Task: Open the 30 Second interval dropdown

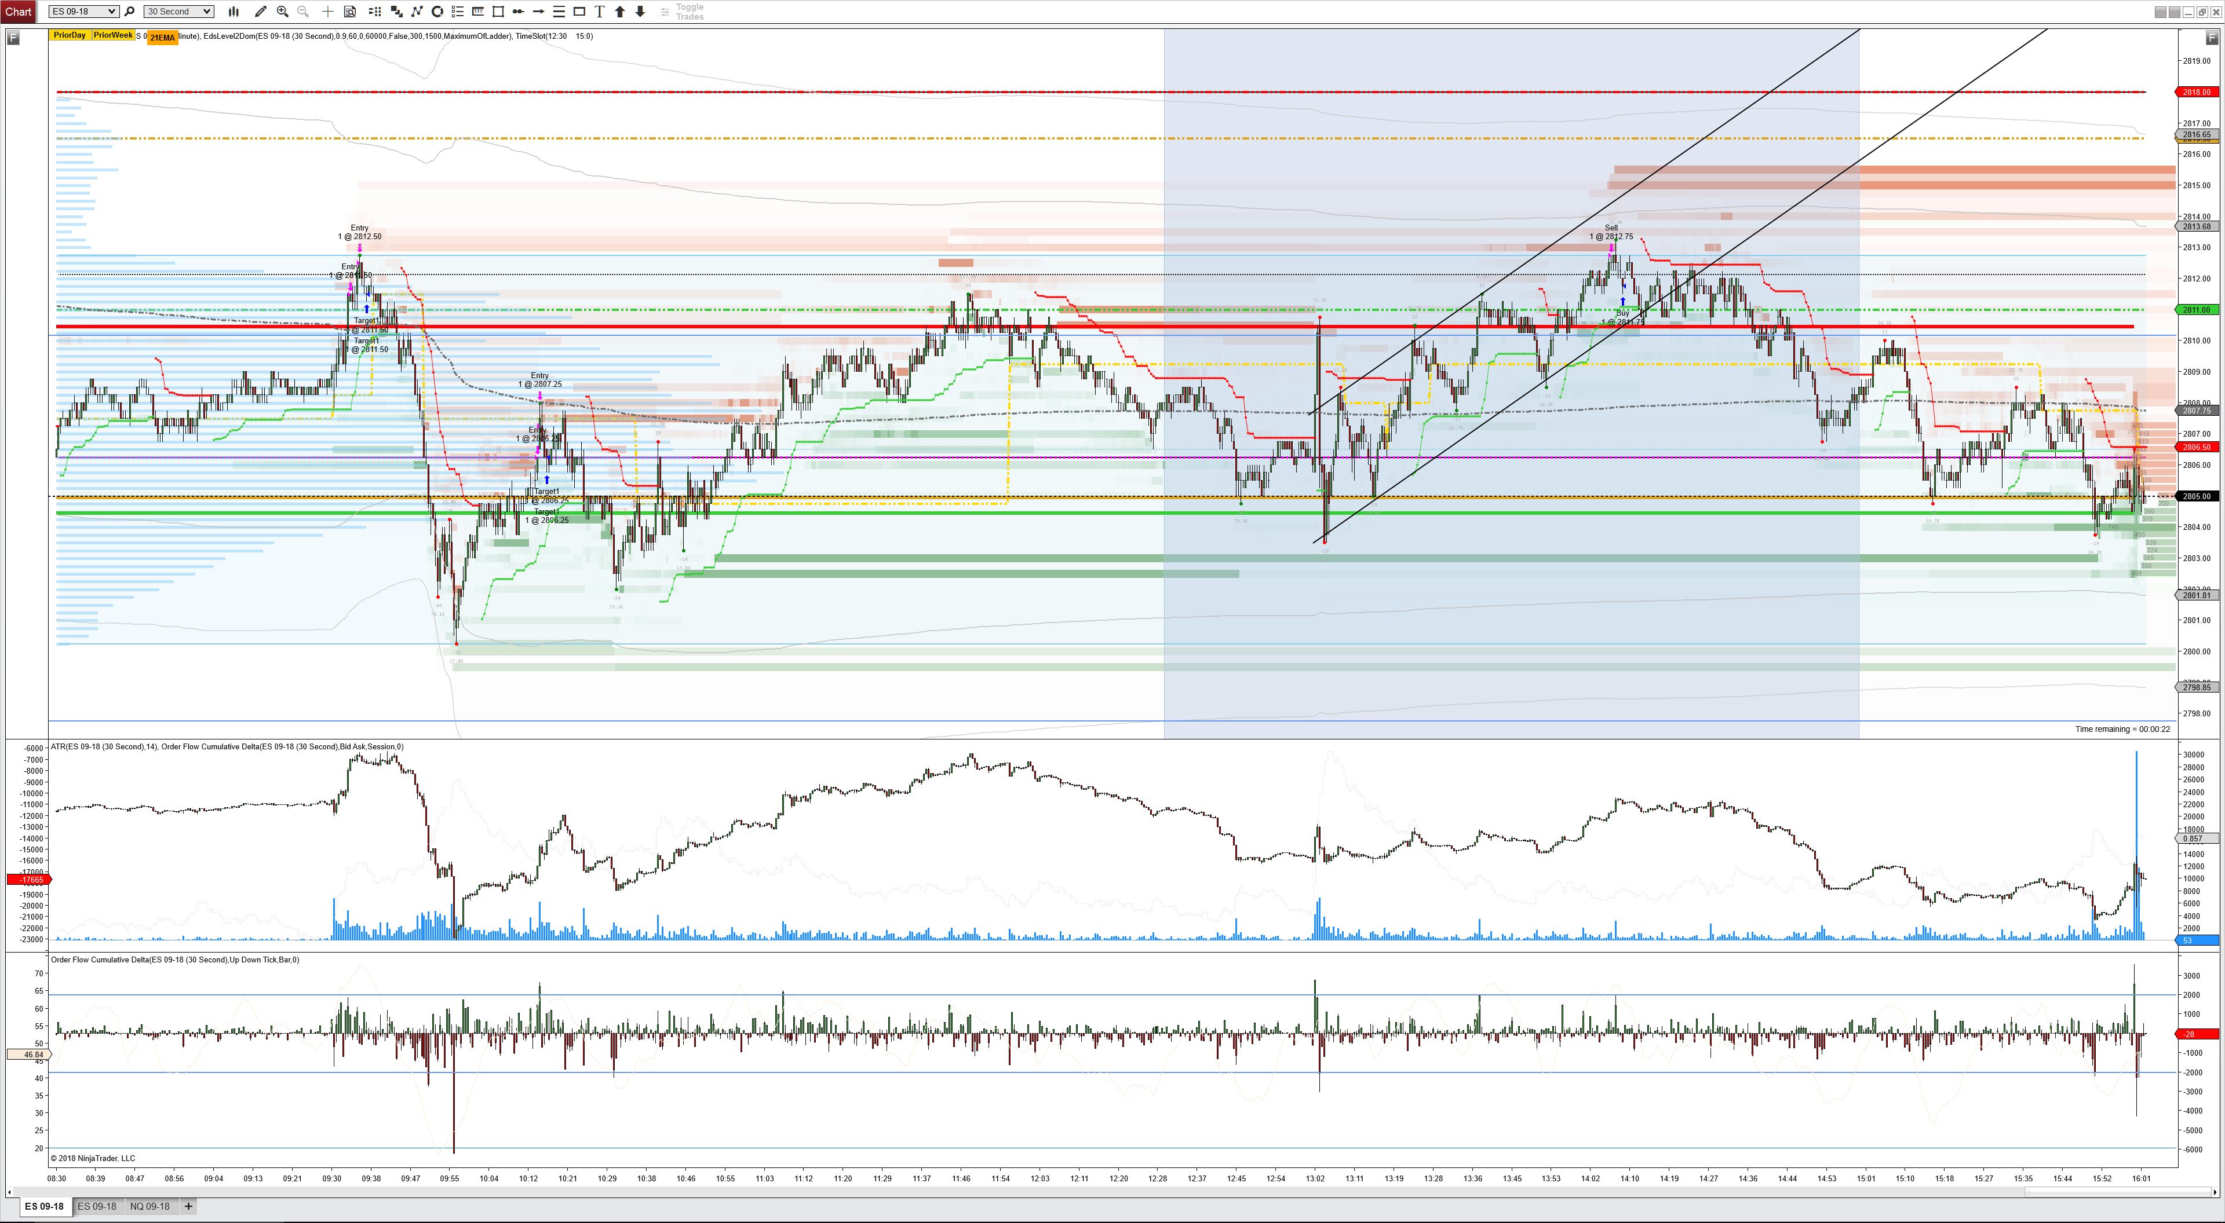Action: (x=179, y=11)
